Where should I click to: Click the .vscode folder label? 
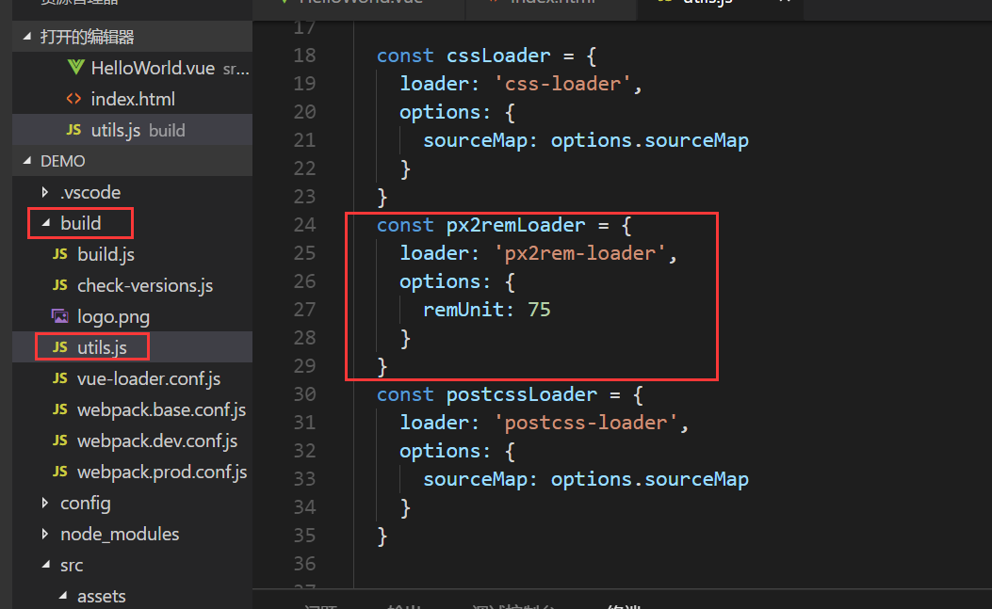pos(90,192)
